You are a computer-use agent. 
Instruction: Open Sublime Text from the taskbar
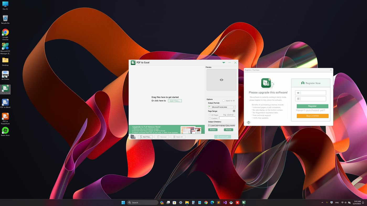click(x=219, y=203)
